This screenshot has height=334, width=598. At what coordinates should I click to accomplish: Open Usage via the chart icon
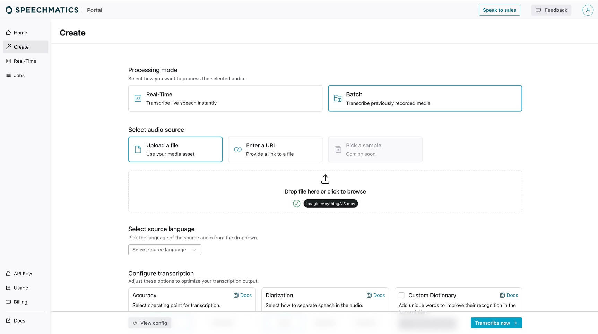pyautogui.click(x=9, y=288)
